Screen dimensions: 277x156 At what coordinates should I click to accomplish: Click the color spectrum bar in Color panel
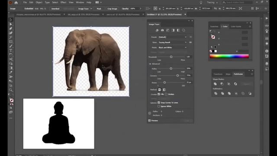tap(229, 56)
